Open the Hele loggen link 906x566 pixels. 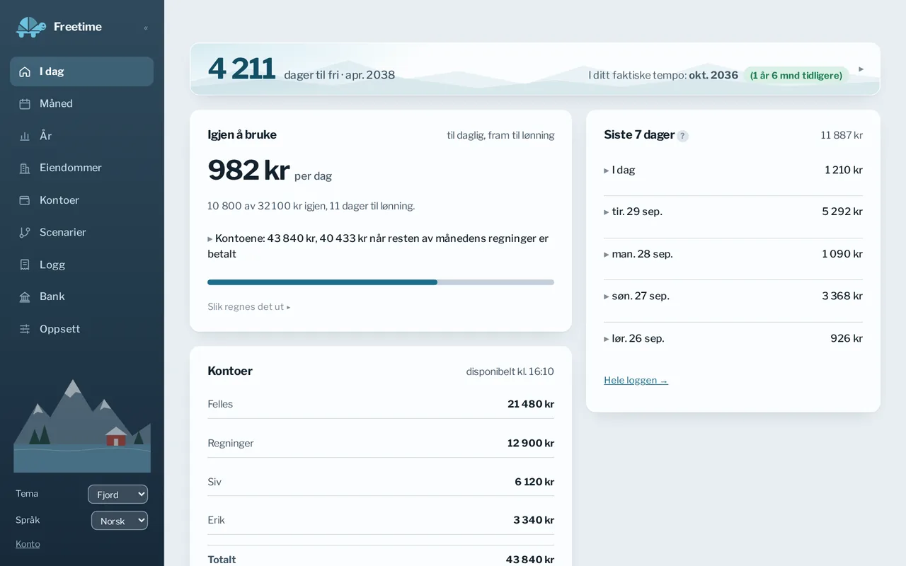click(636, 380)
